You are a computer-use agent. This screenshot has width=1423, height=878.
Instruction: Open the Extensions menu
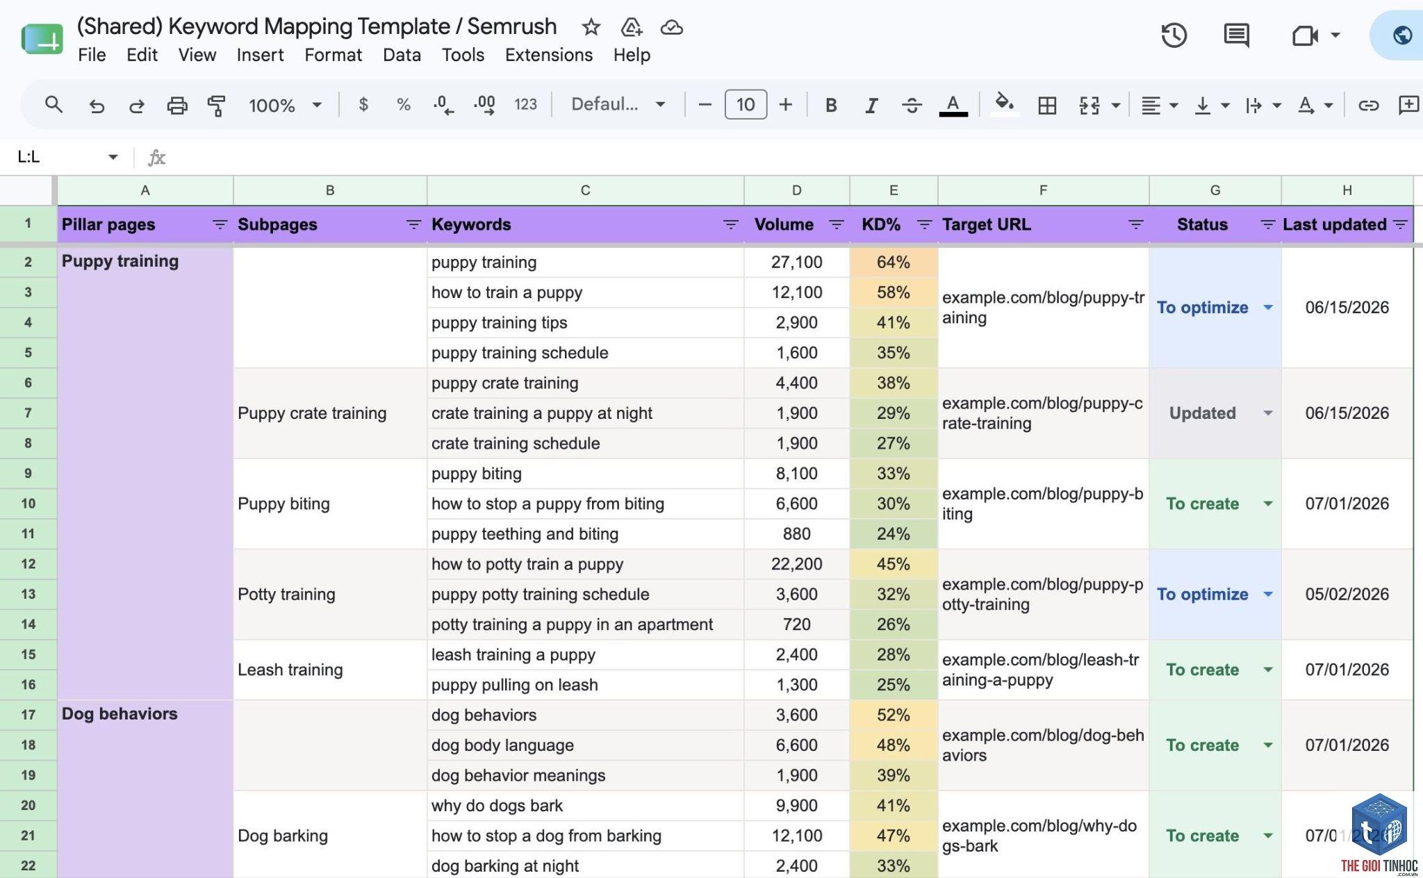pos(548,55)
